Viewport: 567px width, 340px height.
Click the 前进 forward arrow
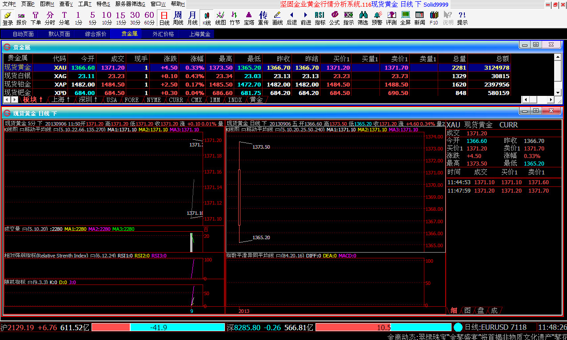306,18
